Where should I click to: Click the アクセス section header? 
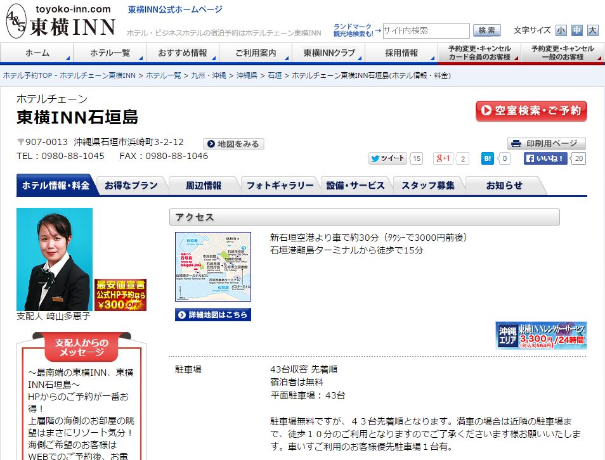click(x=365, y=217)
